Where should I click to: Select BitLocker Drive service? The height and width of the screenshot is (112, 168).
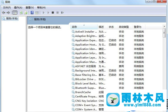pos(108,79)
